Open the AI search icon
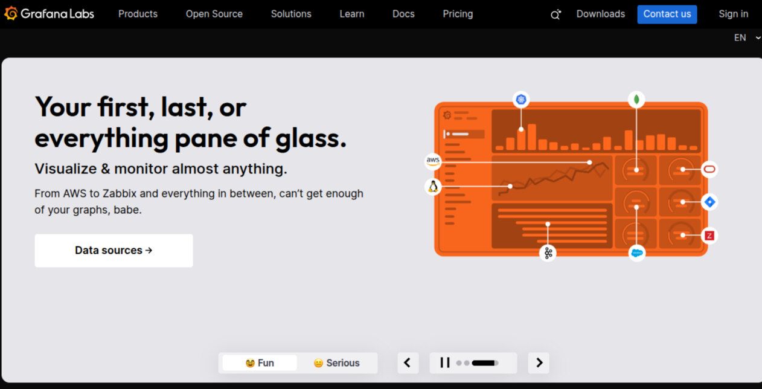Image resolution: width=762 pixels, height=389 pixels. coord(555,14)
